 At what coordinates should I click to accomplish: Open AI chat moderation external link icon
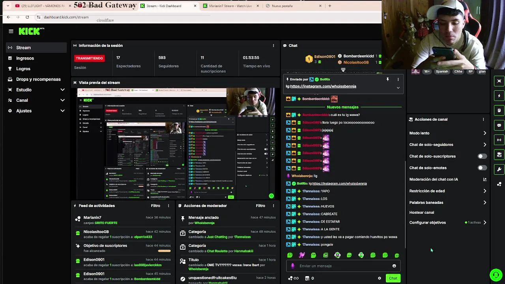[485, 179]
